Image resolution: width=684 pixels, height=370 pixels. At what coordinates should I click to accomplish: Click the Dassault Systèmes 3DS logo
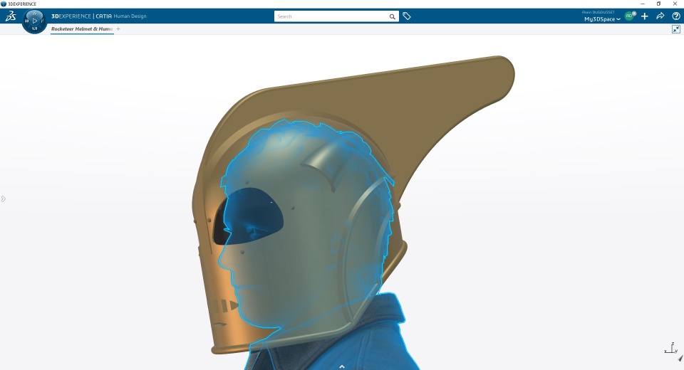(11, 16)
